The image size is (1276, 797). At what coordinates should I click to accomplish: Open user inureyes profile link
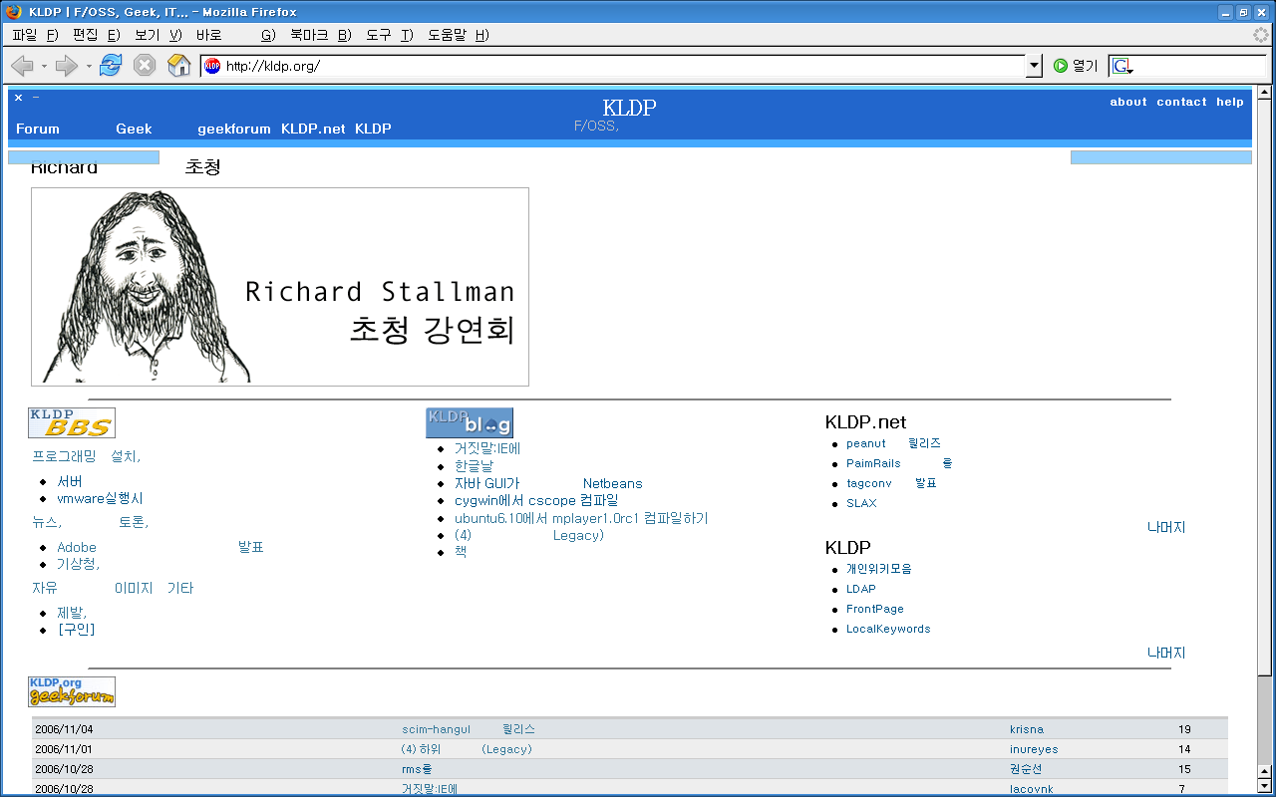1034,749
